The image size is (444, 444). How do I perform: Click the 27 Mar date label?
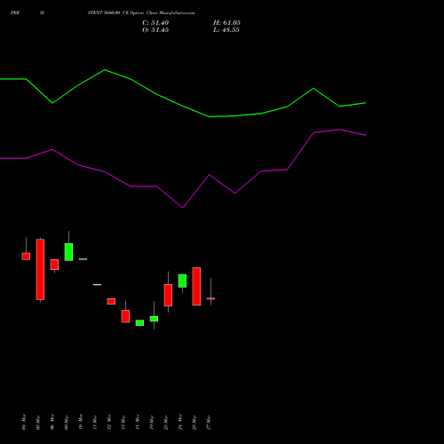point(209,422)
